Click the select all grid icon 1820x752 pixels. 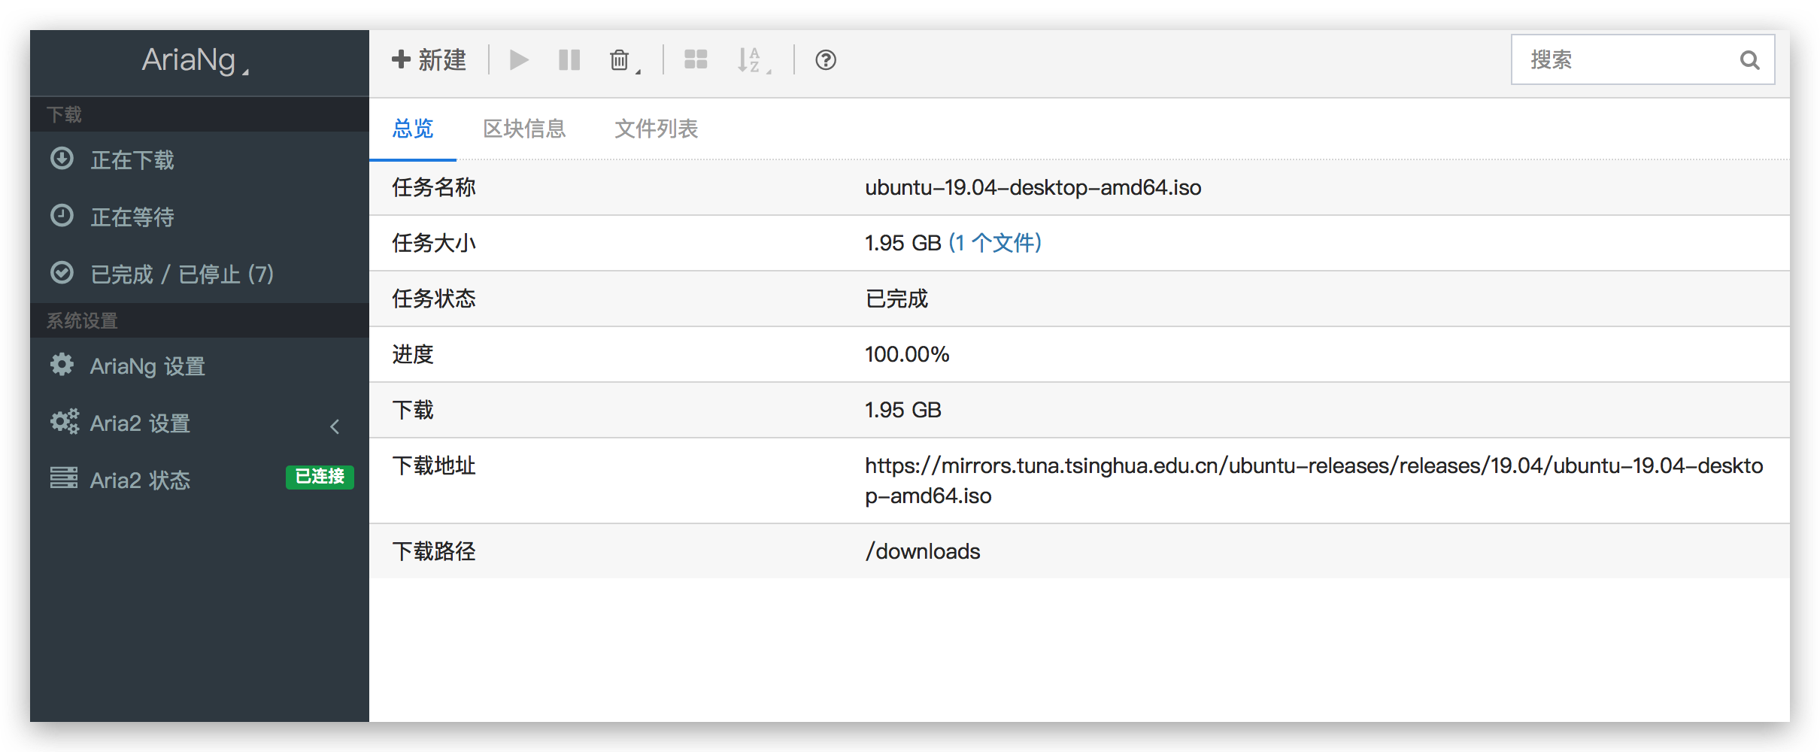696,60
